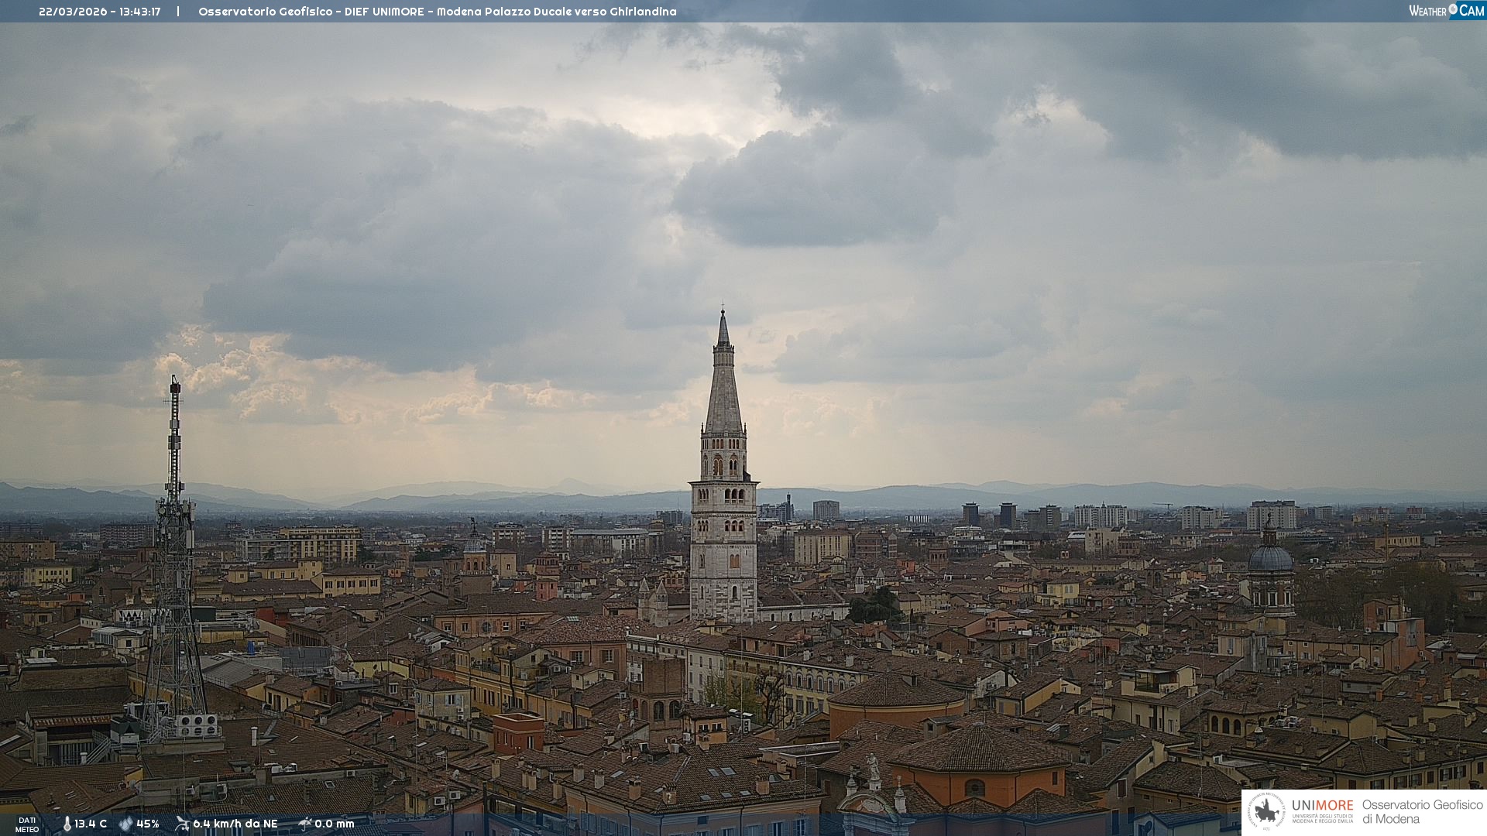Click the humidity water drops icon
1487x836 pixels.
125,824
